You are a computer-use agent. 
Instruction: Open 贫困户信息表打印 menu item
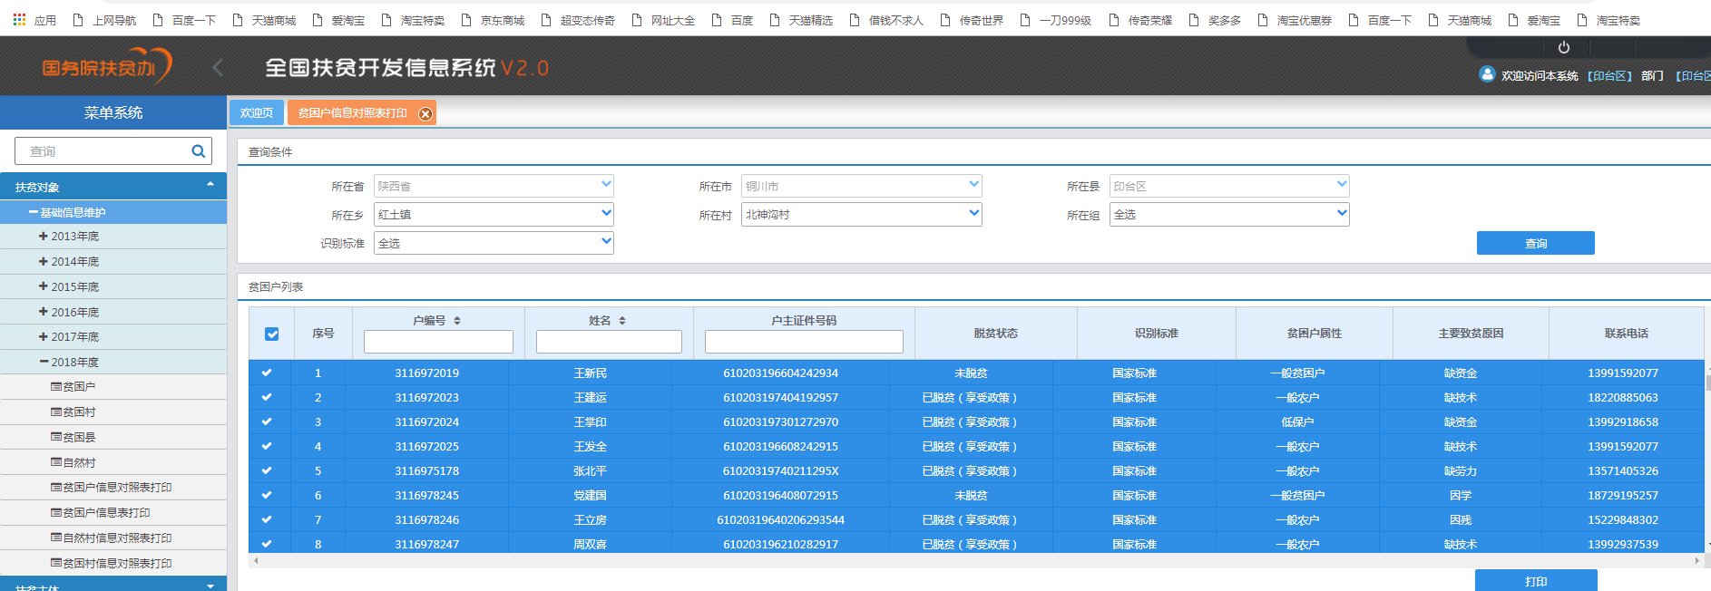pos(106,513)
